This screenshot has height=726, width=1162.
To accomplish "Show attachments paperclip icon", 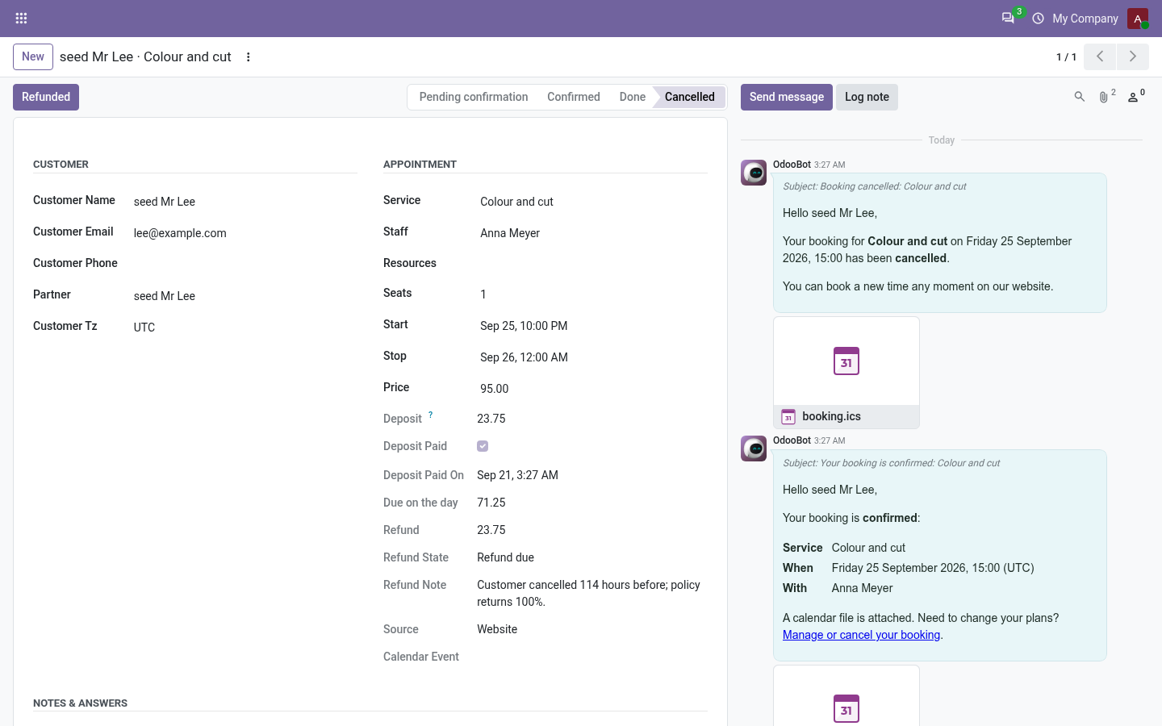I will pyautogui.click(x=1104, y=97).
